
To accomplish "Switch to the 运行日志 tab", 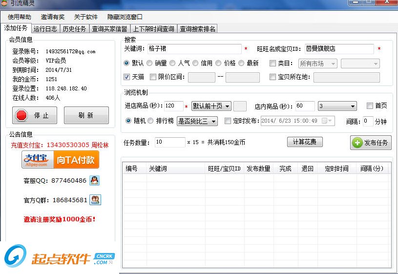I will click(x=45, y=29).
